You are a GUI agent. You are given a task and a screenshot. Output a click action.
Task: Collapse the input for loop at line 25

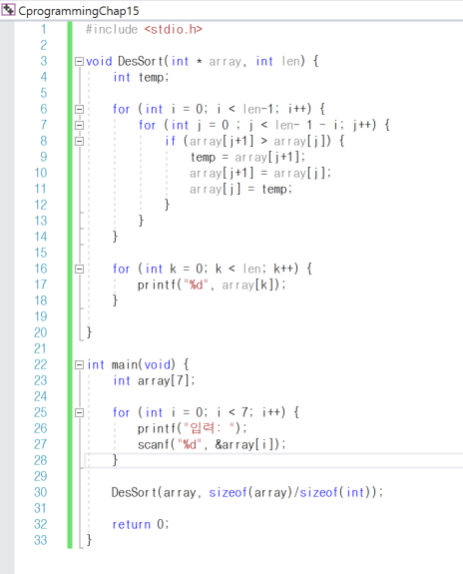pyautogui.click(x=79, y=413)
